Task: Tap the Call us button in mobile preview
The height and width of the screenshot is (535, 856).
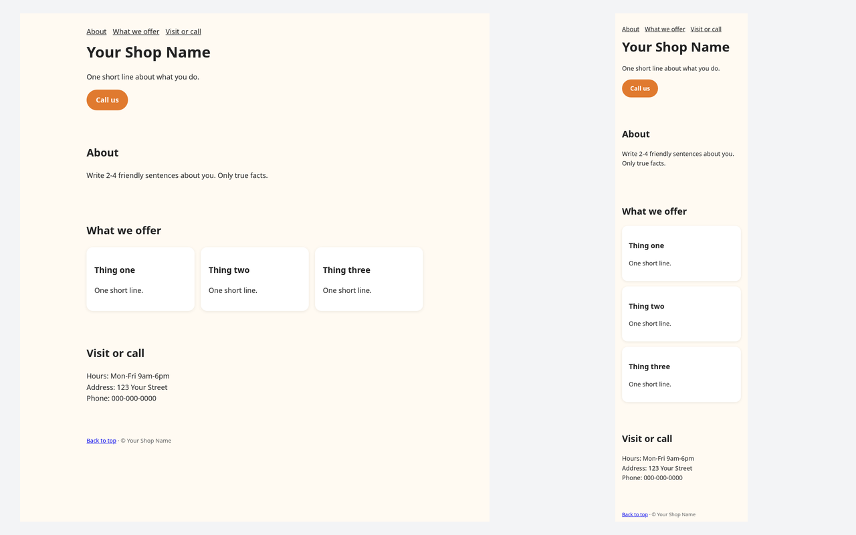Action: 640,88
